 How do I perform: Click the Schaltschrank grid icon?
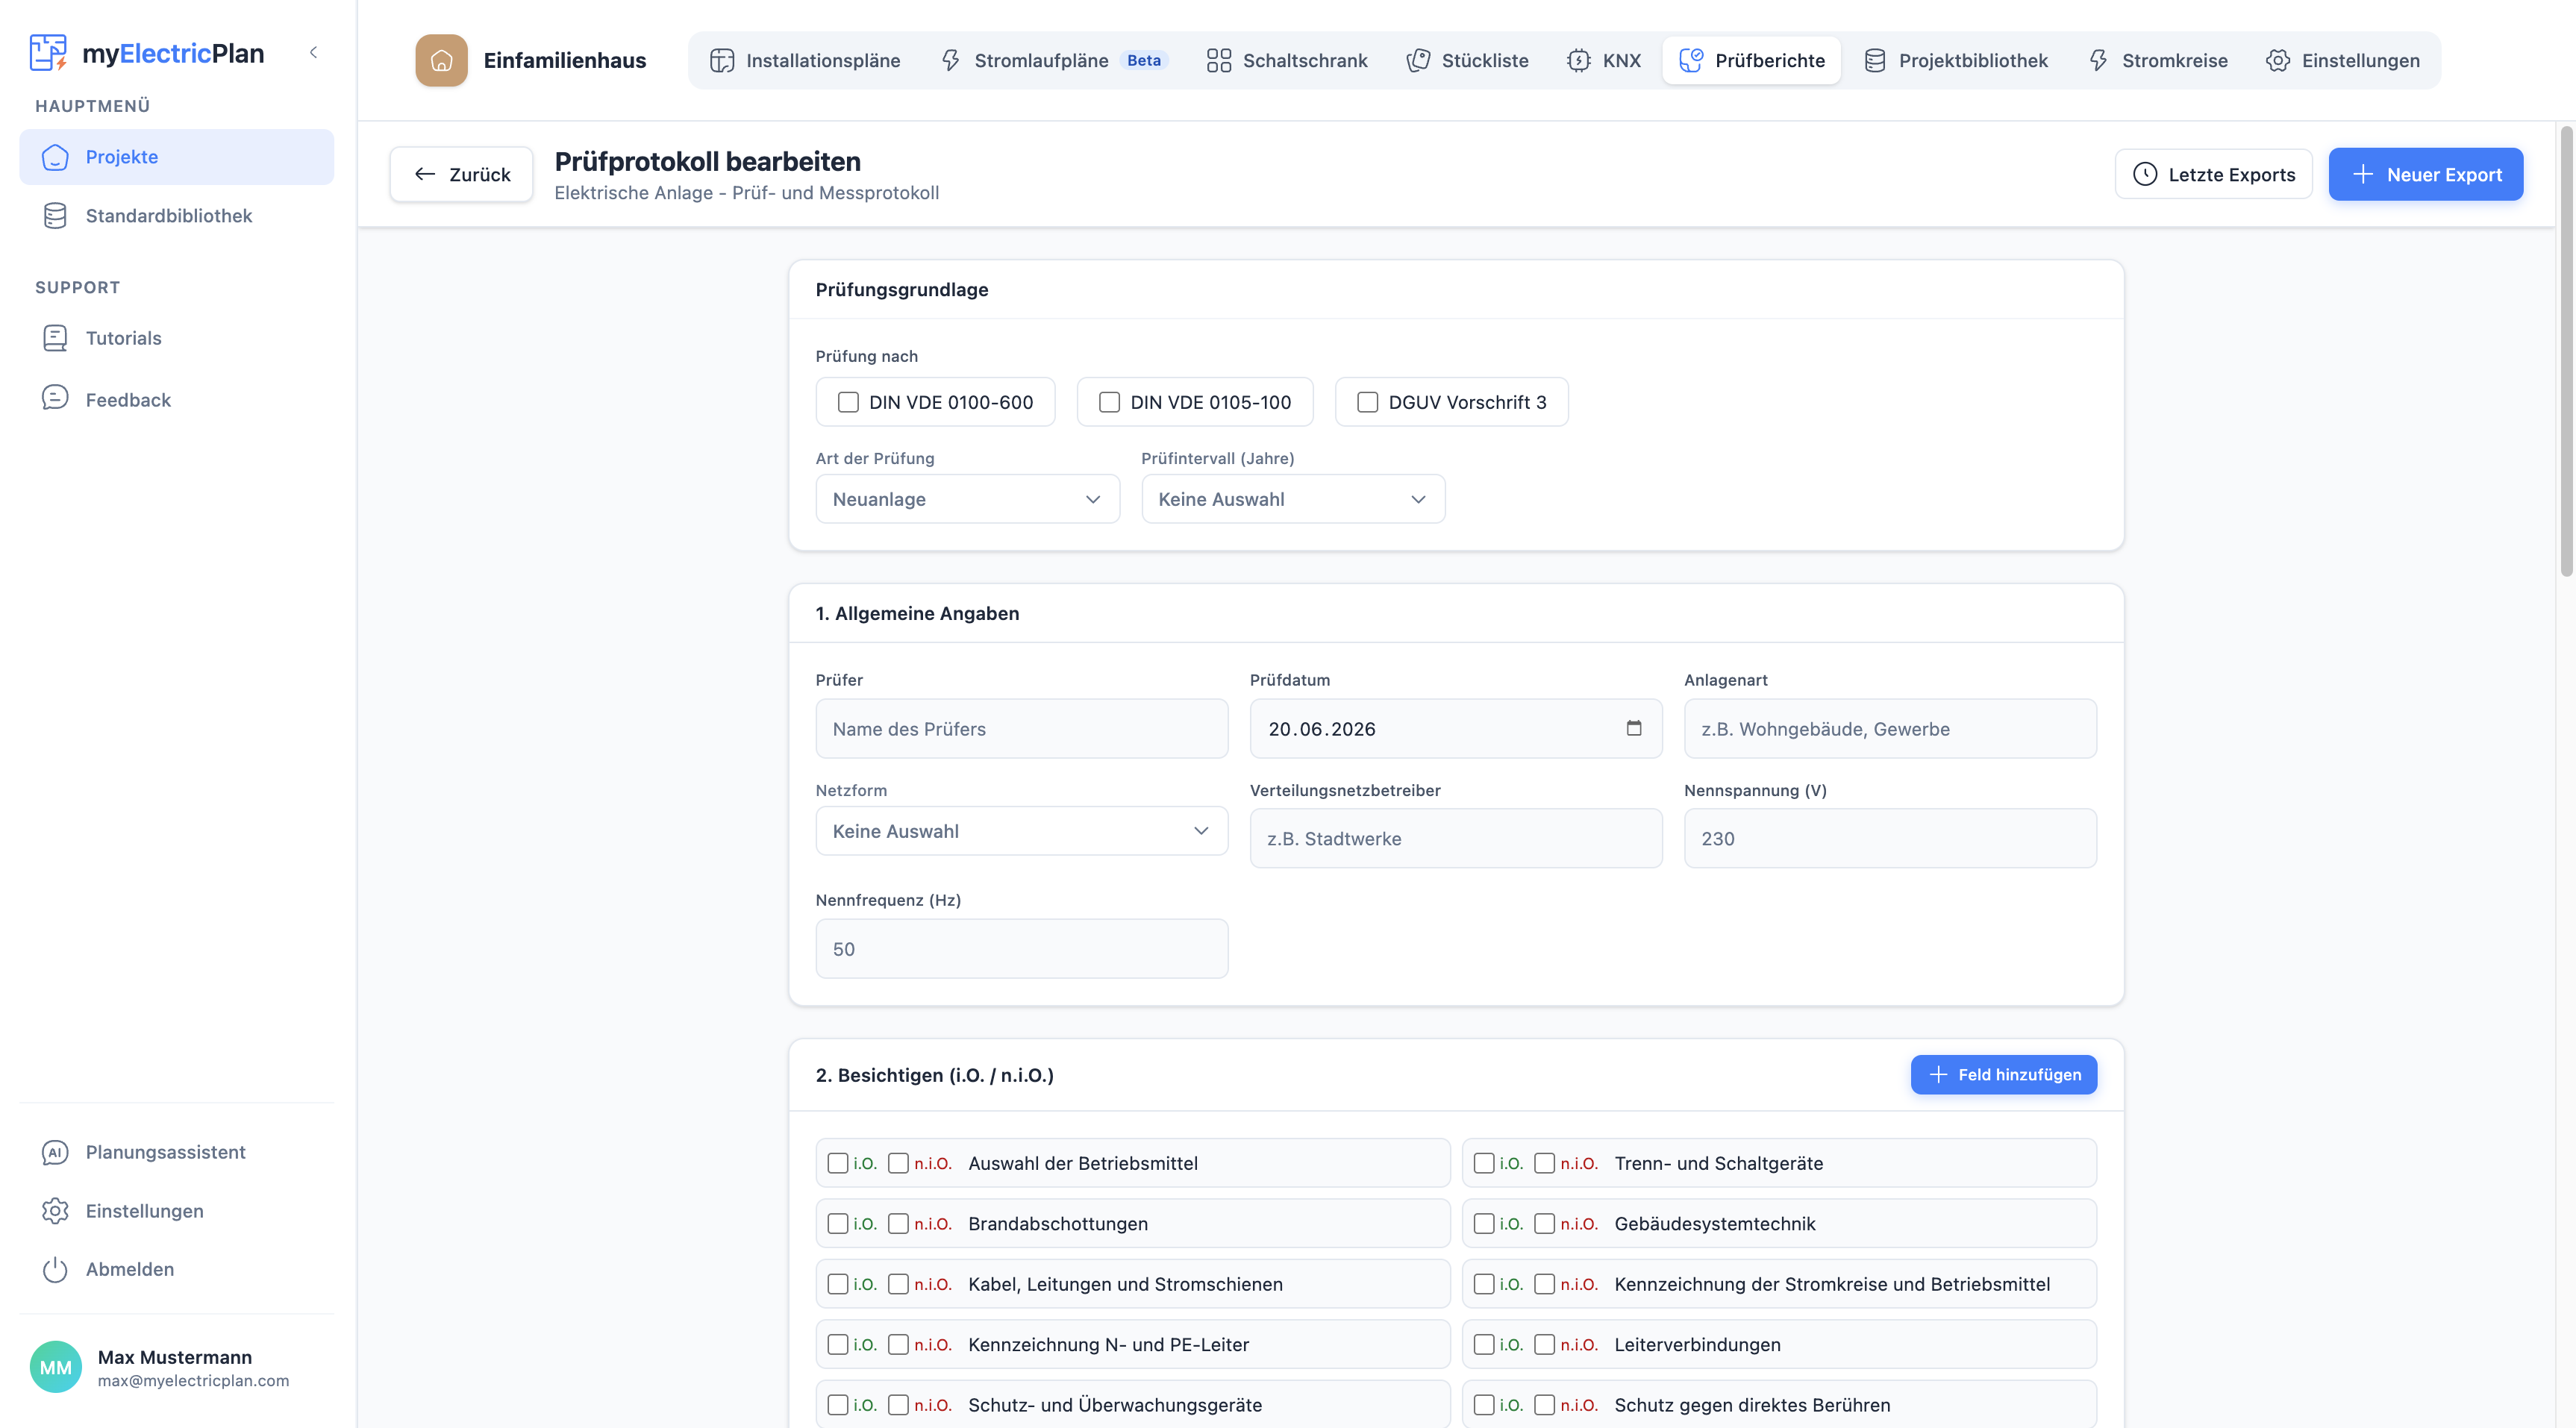[x=1218, y=61]
